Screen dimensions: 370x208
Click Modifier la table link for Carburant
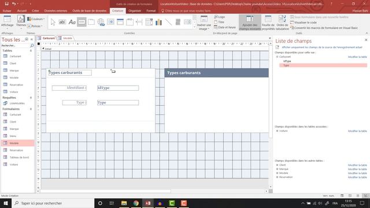(357, 57)
